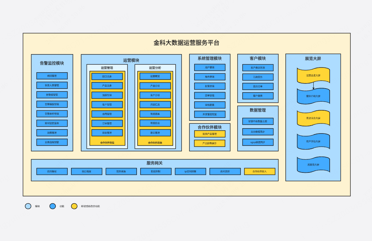
Task: Select the 并发管控配置 box
Action: pyautogui.click(x=210, y=114)
